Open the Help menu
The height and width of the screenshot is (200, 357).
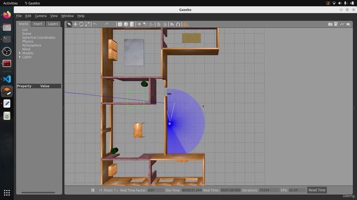81,16
